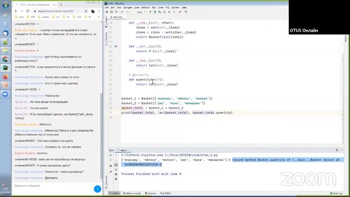Bookmark page with the star icon

coord(86,11)
